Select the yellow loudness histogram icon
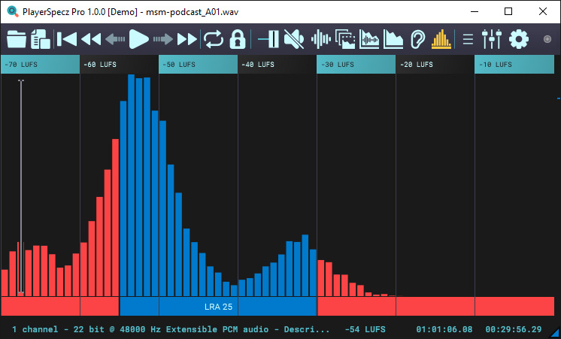Screen dimensions: 561x339 click(x=442, y=39)
